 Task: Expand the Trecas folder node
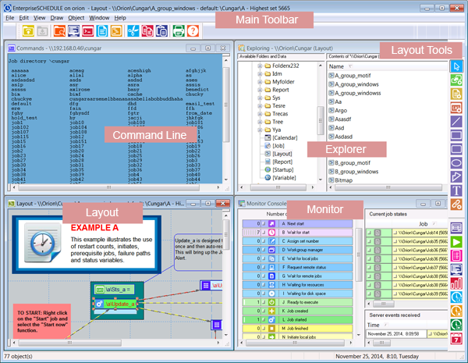[260, 113]
